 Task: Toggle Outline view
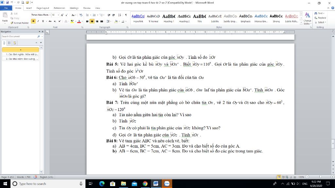tap(291, 177)
